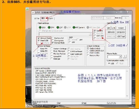This screenshot has width=139, height=109.
Task: Click the FLASH operation button
Action: click(121, 28)
